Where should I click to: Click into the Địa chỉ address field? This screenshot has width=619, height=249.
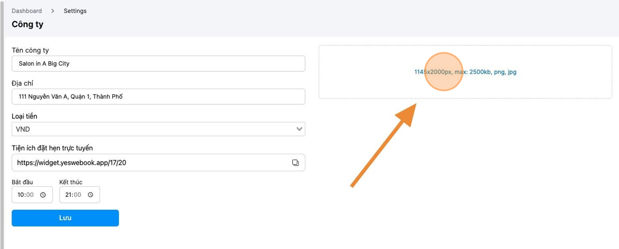[x=158, y=96]
